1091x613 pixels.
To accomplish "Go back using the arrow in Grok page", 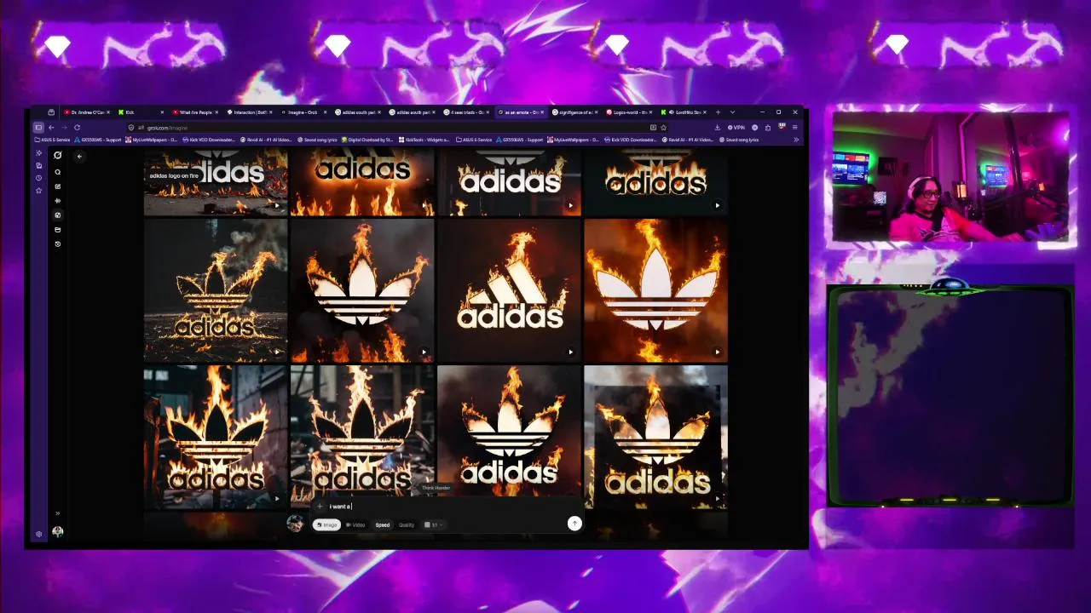I will tap(79, 156).
